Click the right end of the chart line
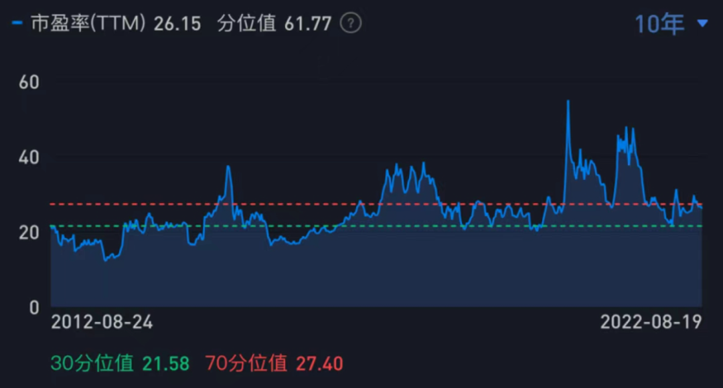723x388 pixels. 701,207
